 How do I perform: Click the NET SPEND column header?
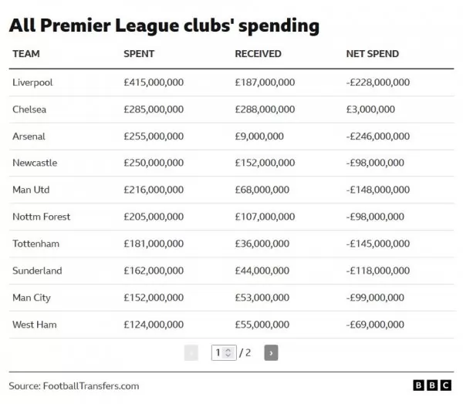[373, 54]
